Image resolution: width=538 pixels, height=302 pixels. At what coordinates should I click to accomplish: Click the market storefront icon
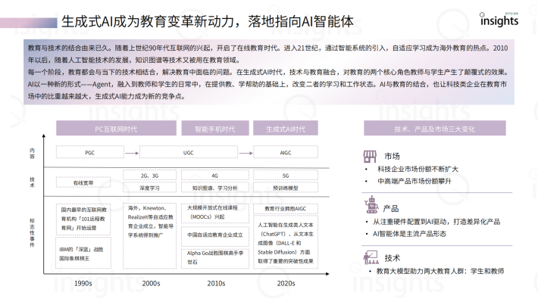(370, 157)
